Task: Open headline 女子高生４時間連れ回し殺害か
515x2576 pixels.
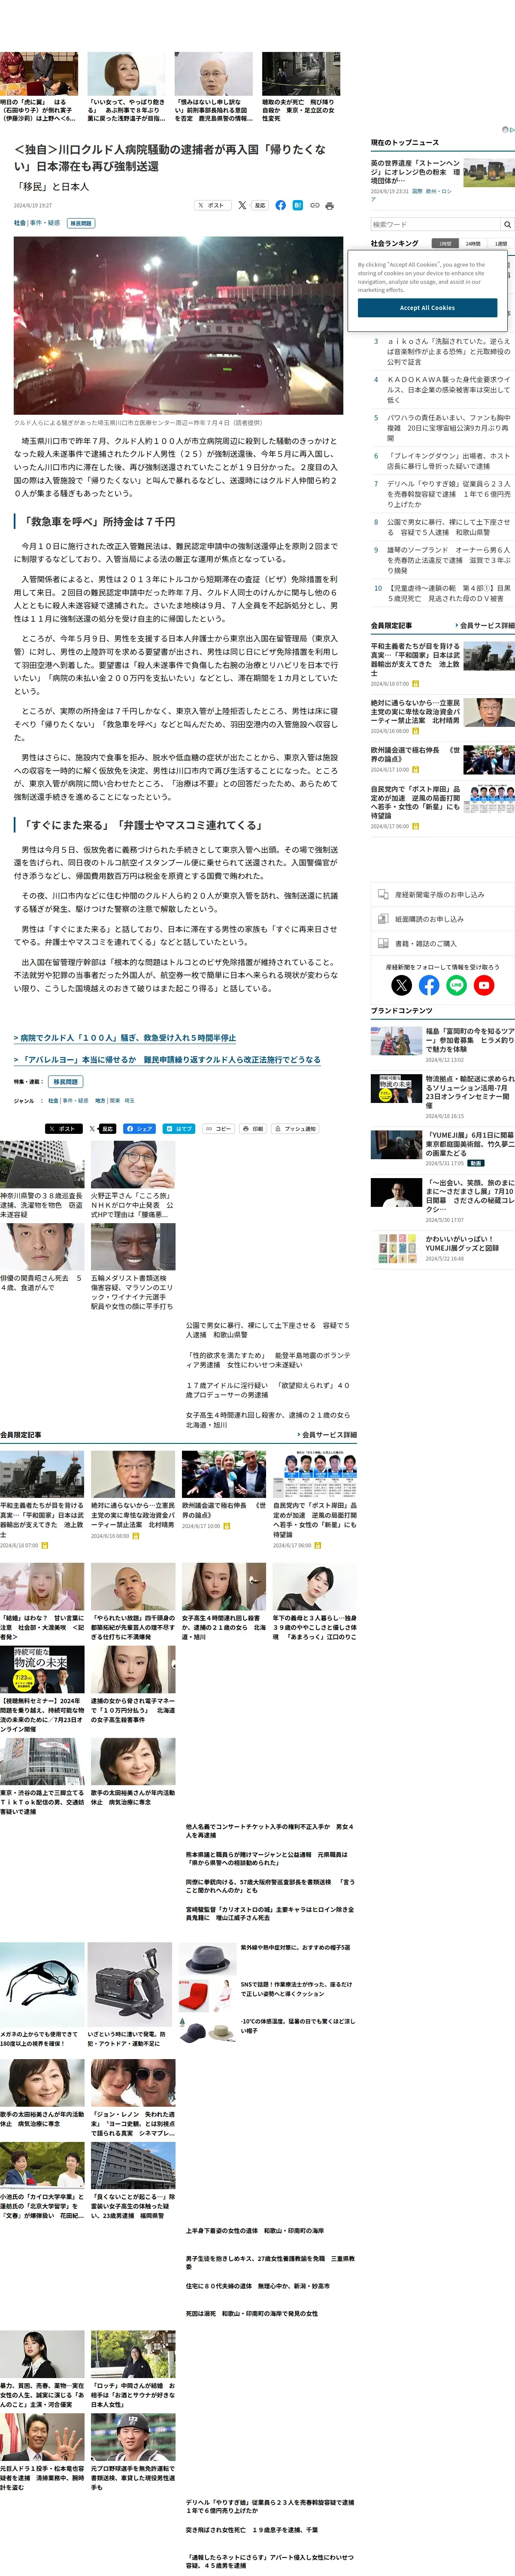Action: (x=268, y=1420)
